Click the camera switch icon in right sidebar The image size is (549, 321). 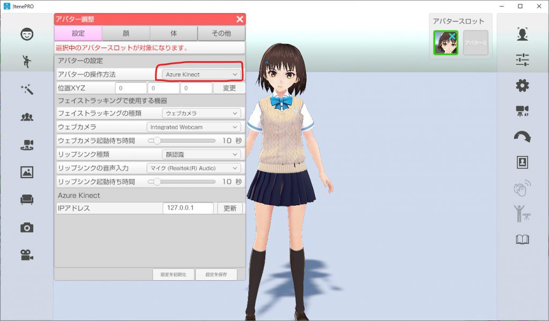click(522, 111)
